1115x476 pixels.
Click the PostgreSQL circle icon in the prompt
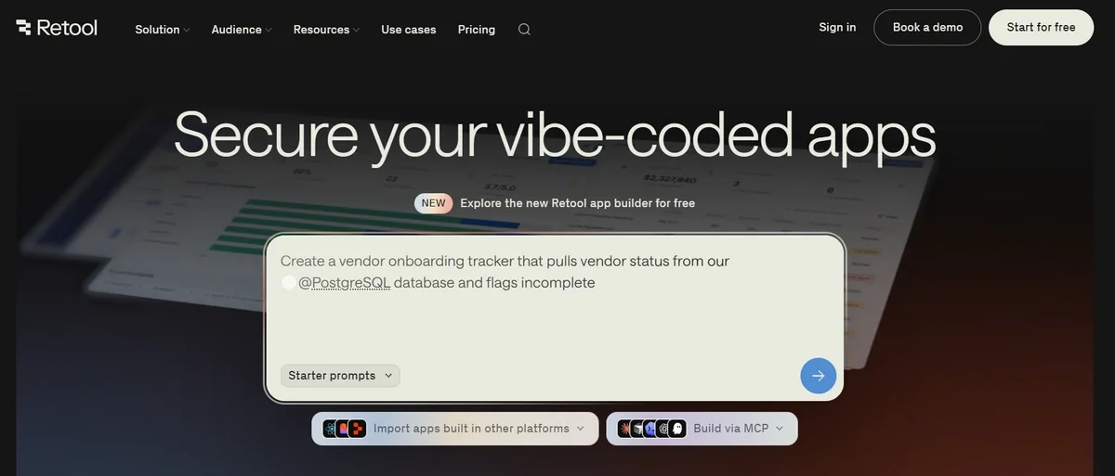tap(289, 282)
